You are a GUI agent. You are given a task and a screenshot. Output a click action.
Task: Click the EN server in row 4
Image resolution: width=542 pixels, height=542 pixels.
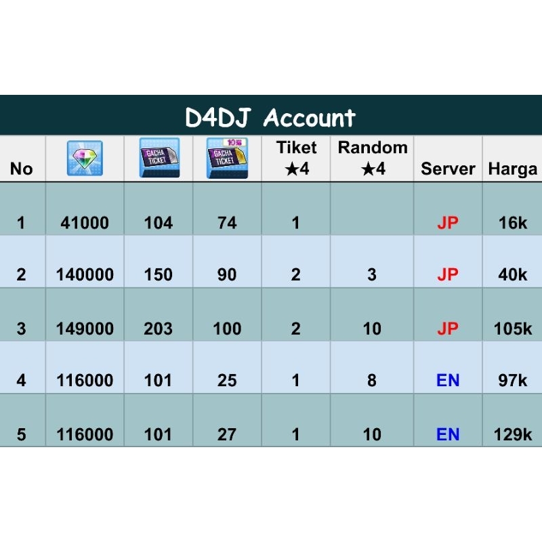(448, 380)
